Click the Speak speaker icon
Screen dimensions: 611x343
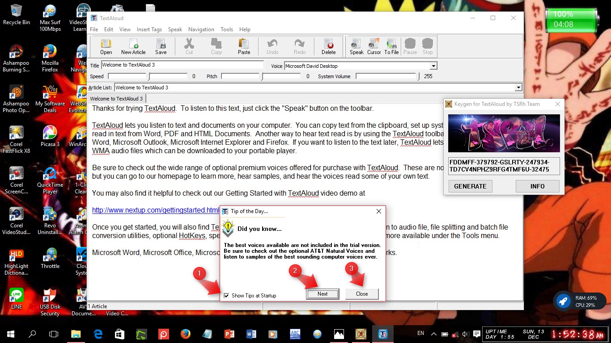click(356, 46)
